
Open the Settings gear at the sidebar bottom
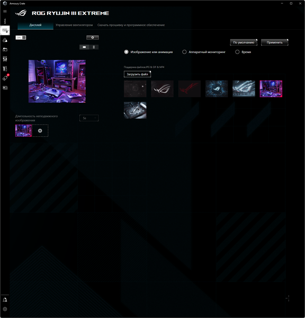[x=5, y=309]
